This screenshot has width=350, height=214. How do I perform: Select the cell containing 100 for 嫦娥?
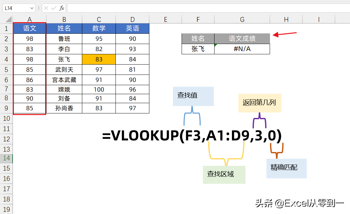[x=99, y=90]
